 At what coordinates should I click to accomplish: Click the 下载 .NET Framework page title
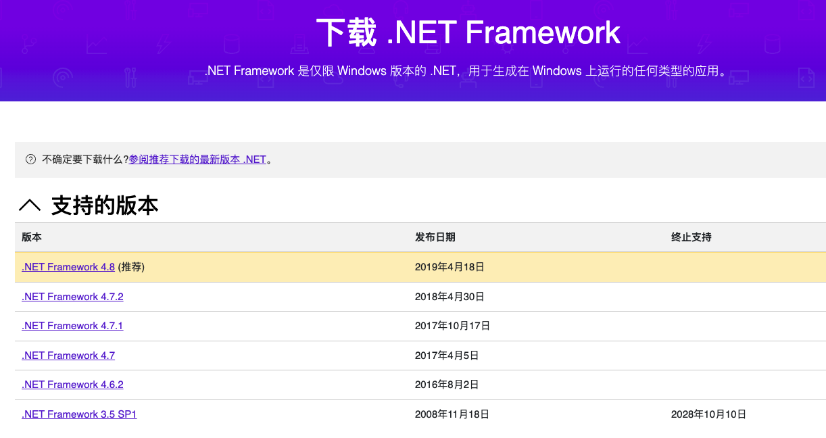click(x=468, y=32)
